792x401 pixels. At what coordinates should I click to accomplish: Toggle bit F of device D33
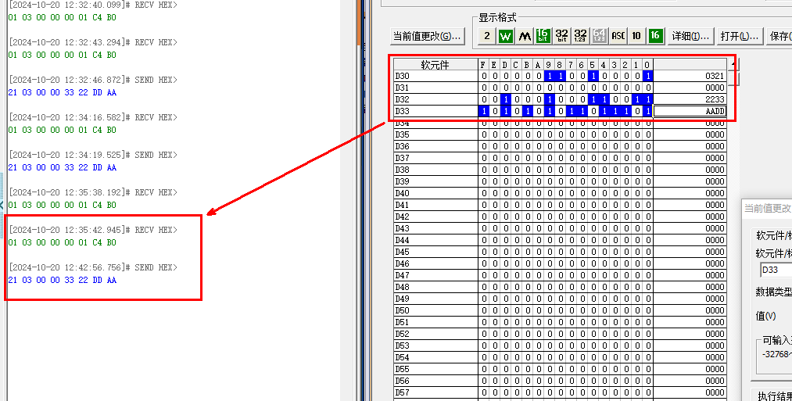[x=483, y=112]
